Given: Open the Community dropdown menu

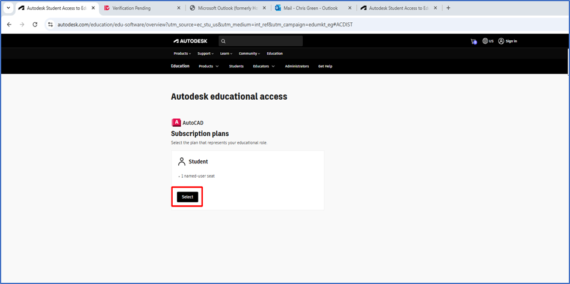Looking at the screenshot, I should (250, 53).
